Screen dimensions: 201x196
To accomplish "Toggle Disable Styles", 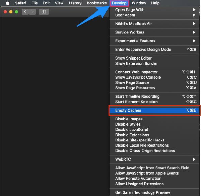I will pos(154,124).
